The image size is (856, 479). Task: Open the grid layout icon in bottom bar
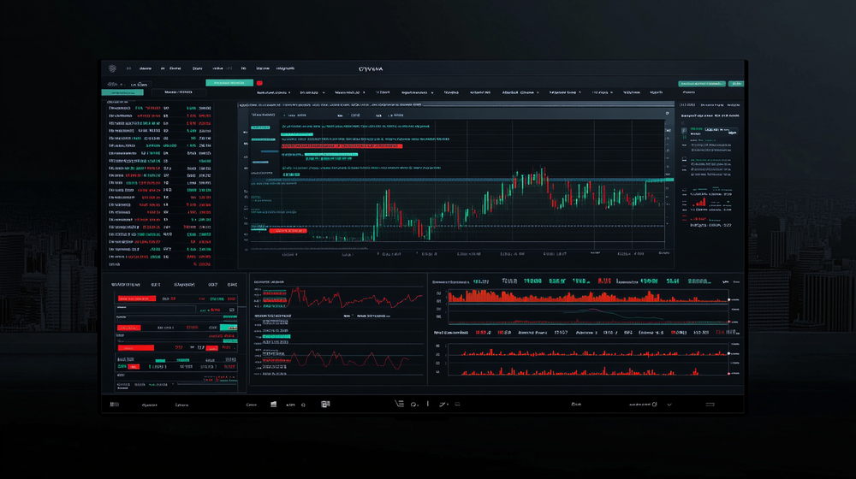(x=325, y=404)
